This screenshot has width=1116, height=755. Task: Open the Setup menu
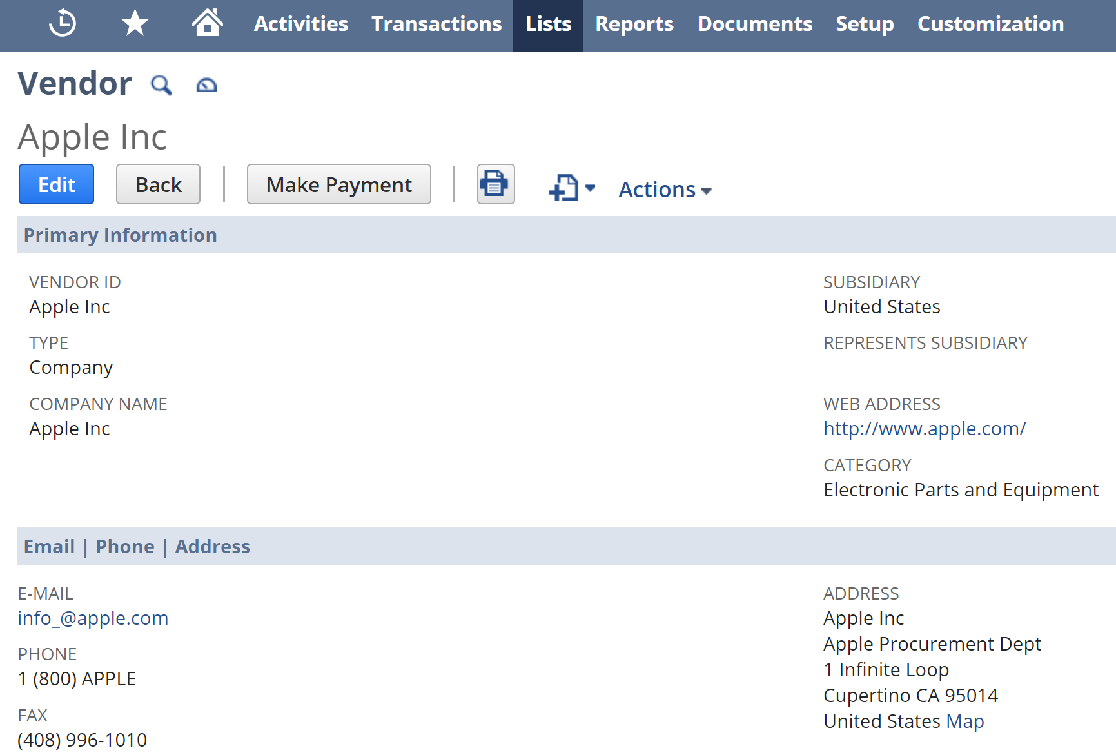(865, 24)
